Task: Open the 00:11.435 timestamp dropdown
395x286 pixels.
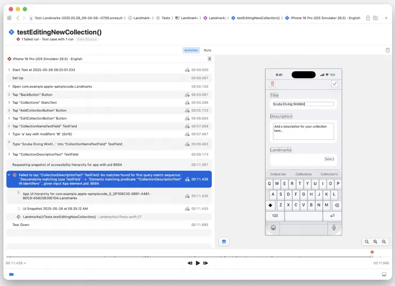Action: (16, 263)
